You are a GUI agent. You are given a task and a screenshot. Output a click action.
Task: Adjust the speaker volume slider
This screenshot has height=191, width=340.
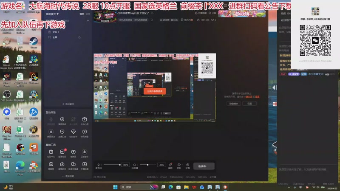(148, 165)
